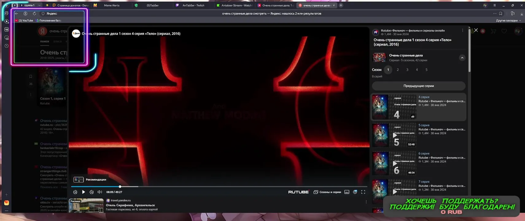This screenshot has height=221, width=525.
Task: Go back with the browser back arrow
Action: click(17, 14)
